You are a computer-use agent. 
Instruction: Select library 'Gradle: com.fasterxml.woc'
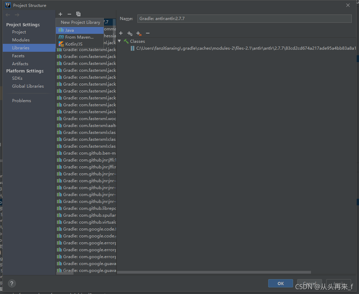pos(86,118)
